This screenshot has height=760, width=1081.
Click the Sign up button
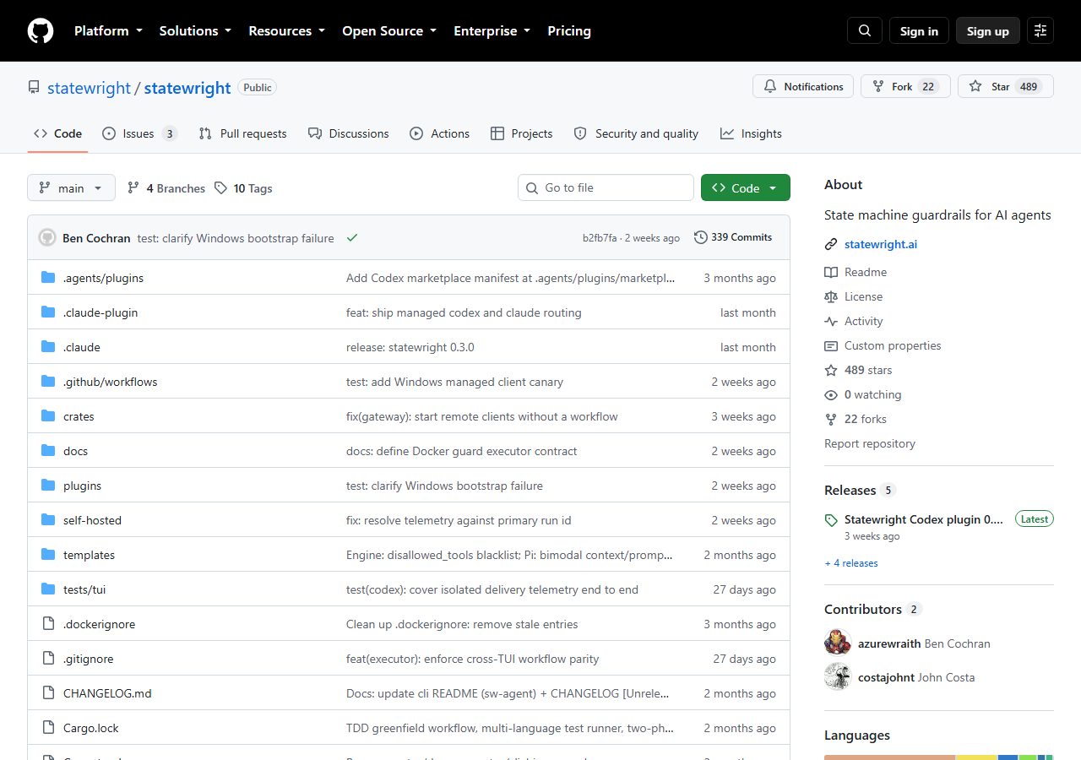[988, 30]
